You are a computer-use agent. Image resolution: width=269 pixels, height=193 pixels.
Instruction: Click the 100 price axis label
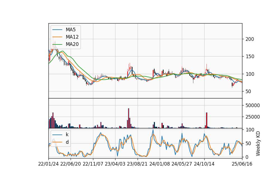tap(250, 74)
